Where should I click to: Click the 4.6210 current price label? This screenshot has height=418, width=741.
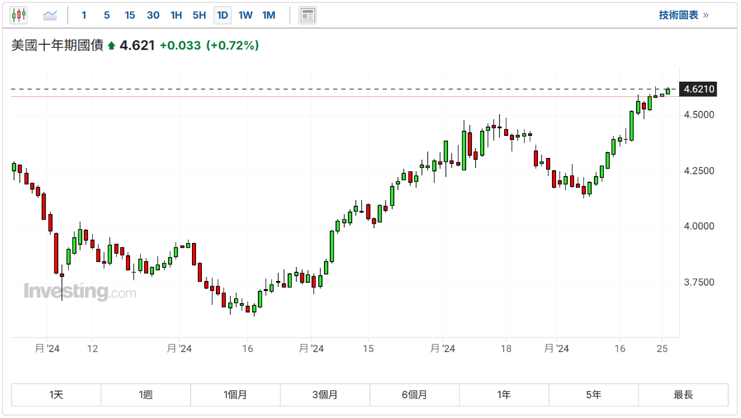[x=698, y=89]
